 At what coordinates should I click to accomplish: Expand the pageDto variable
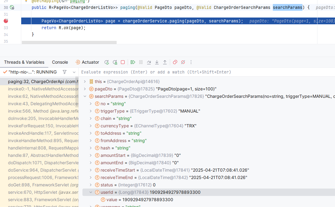(84, 89)
